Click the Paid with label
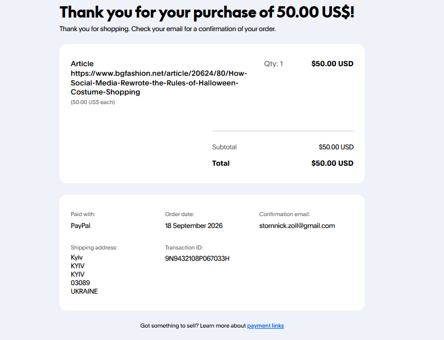The height and width of the screenshot is (340, 444). pyautogui.click(x=83, y=214)
